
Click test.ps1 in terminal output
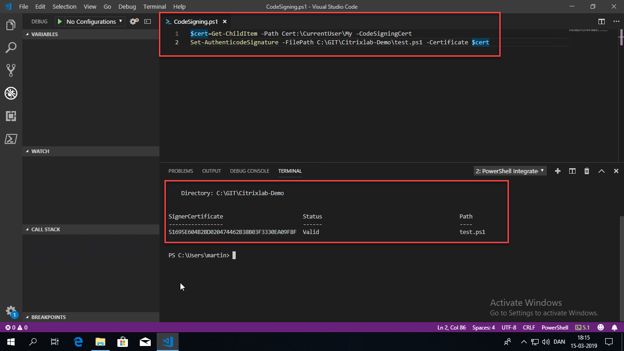(x=472, y=232)
